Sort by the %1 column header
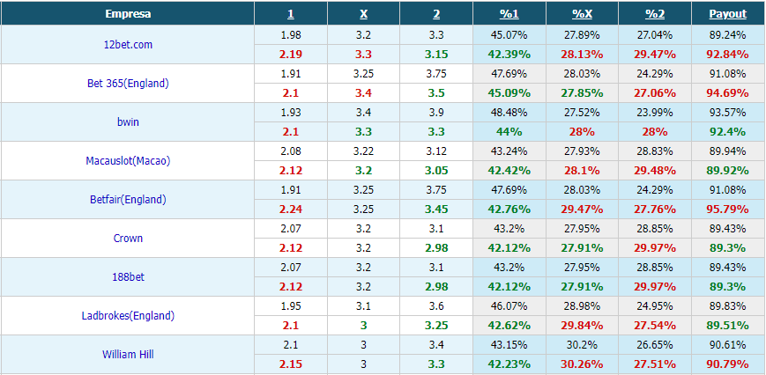 click(x=509, y=14)
